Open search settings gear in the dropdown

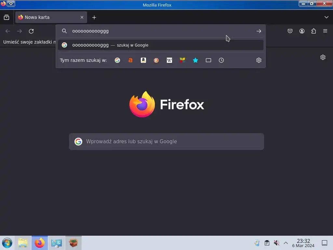259,60
